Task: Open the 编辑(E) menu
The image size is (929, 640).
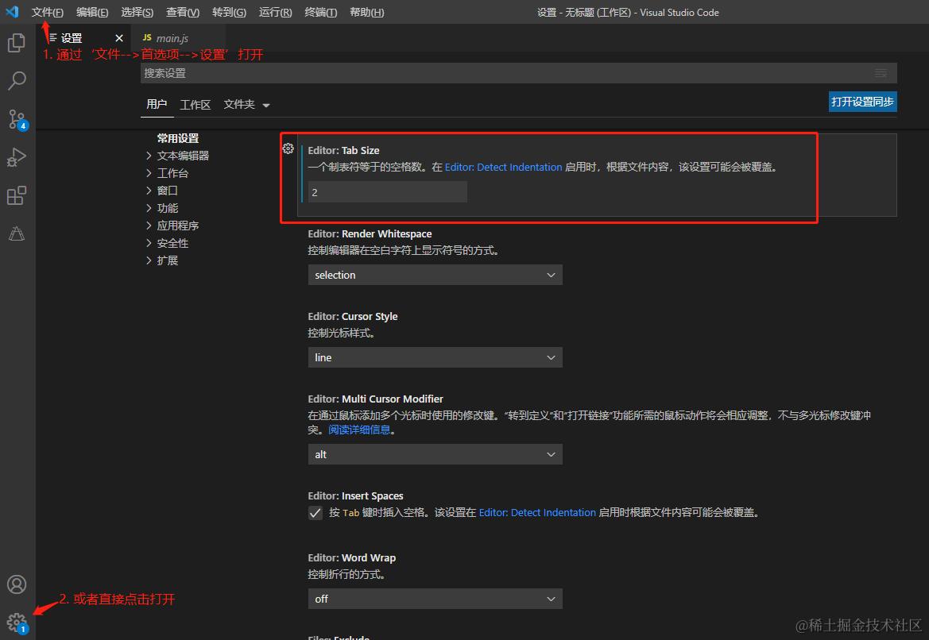Action: pos(92,12)
